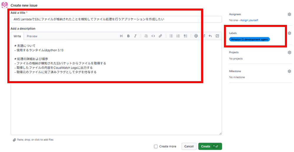Click Paste, drop, or click to add files
Screen dimensions: 294x152
pyautogui.click(x=35, y=140)
